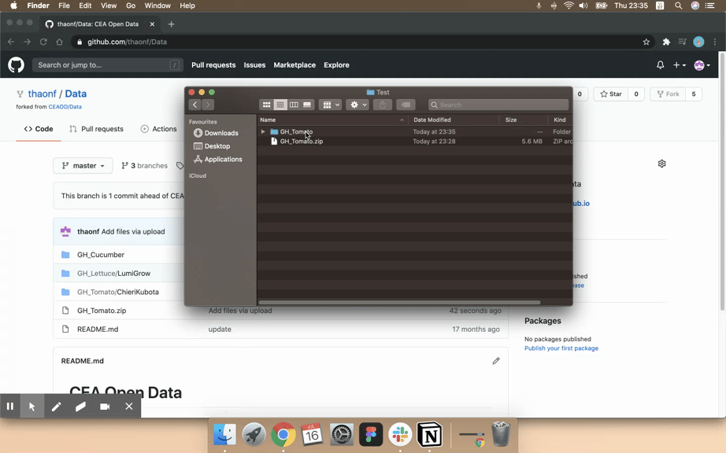Open repository About settings gear

tap(661, 164)
